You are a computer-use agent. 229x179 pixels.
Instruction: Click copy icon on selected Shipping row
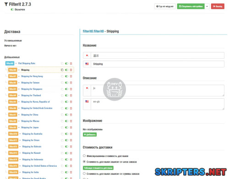(62, 70)
